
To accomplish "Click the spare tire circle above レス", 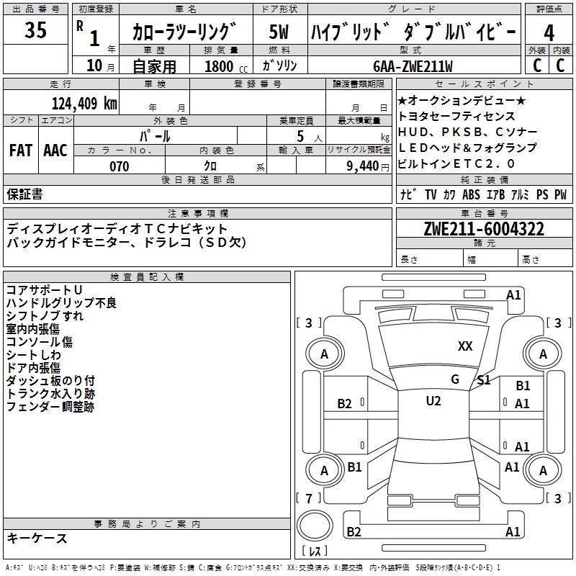I will tap(315, 526).
